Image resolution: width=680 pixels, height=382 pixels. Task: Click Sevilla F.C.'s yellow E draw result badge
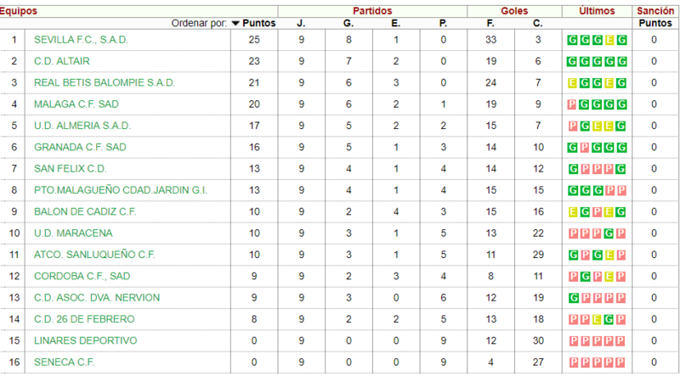(609, 40)
